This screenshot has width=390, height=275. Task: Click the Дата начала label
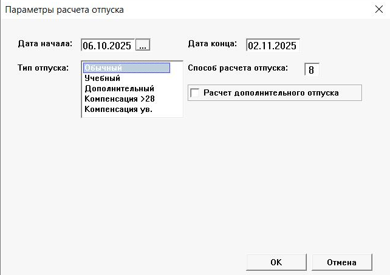pos(45,44)
